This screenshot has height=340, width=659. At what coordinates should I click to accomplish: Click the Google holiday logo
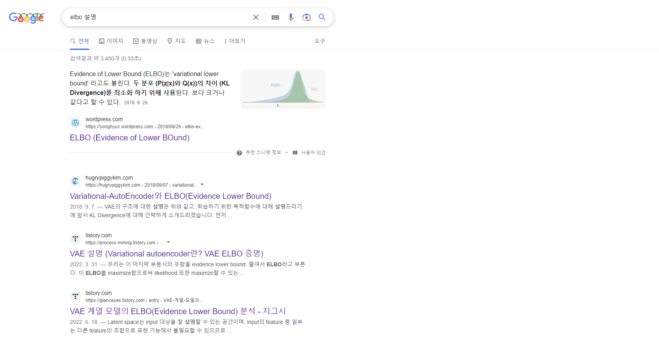coord(27,18)
